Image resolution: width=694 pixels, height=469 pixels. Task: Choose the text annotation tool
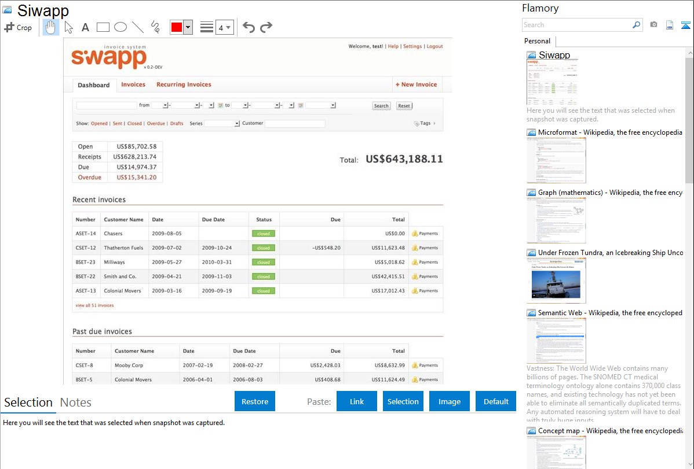point(85,27)
